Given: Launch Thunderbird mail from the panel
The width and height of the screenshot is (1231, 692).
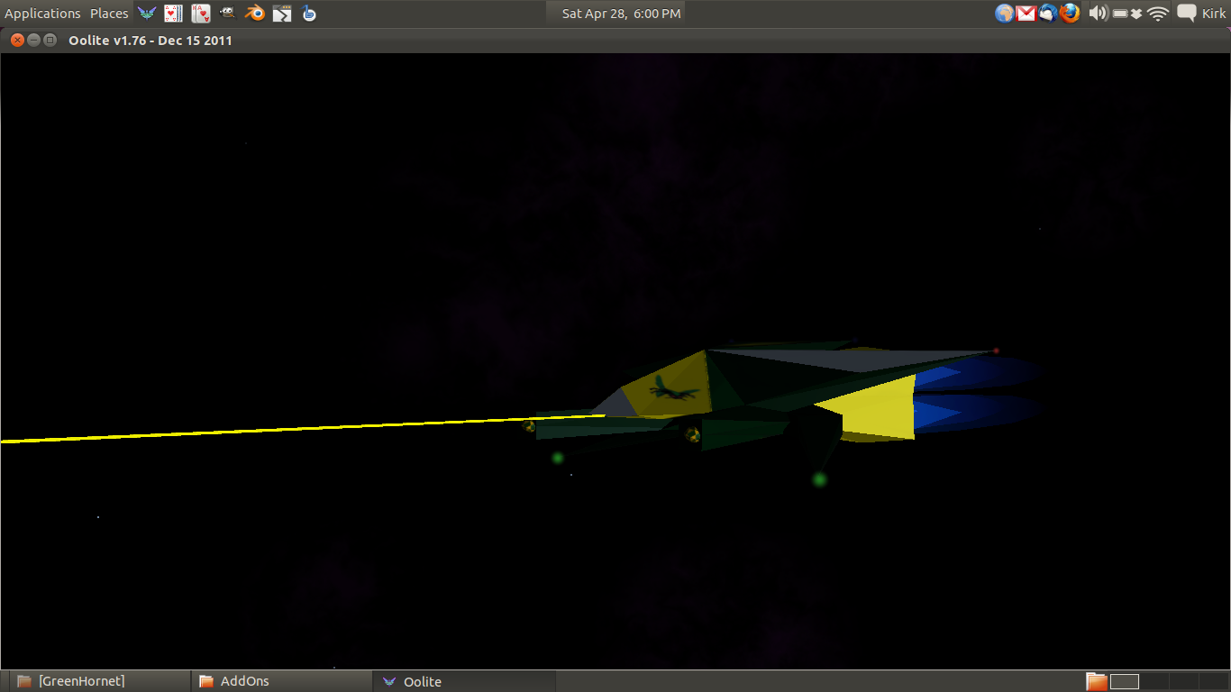Looking at the screenshot, I should coord(1047,14).
